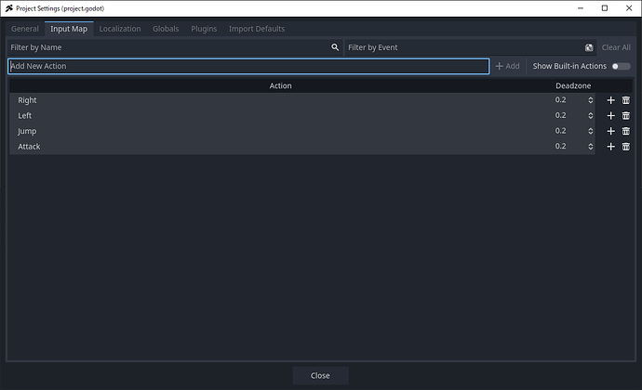Add an event to Jump action
642x390 pixels.
click(610, 131)
